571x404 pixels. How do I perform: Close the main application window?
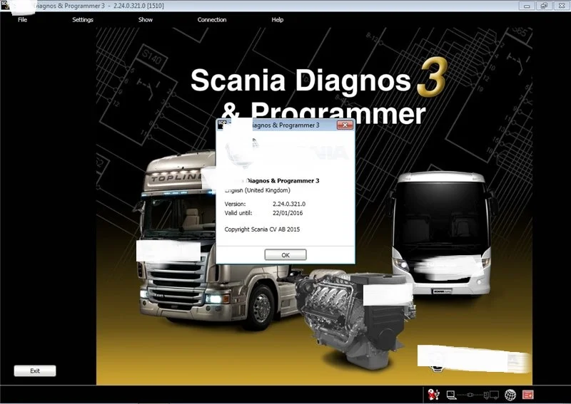[562, 6]
